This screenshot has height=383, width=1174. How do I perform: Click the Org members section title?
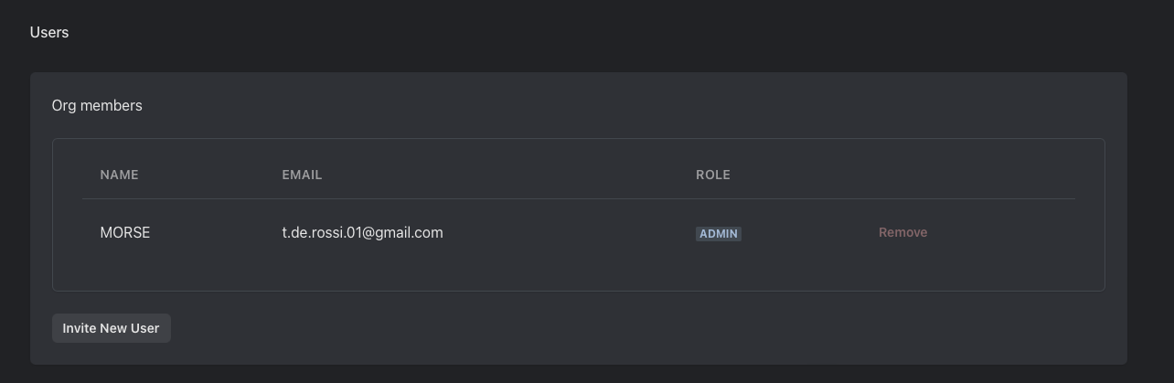tap(97, 105)
